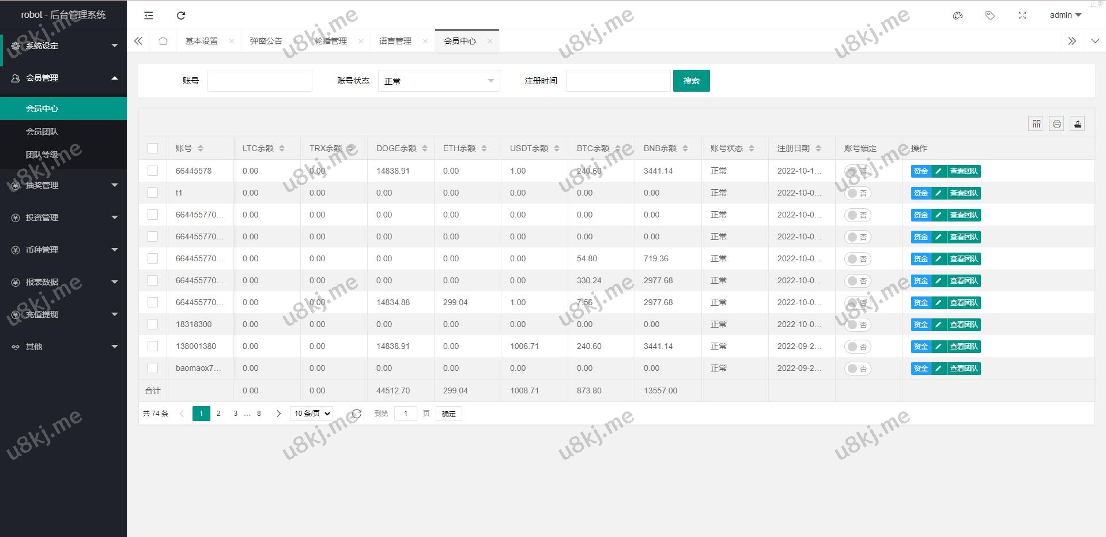Collapse the sidebar with the menu-fold icon

149,16
